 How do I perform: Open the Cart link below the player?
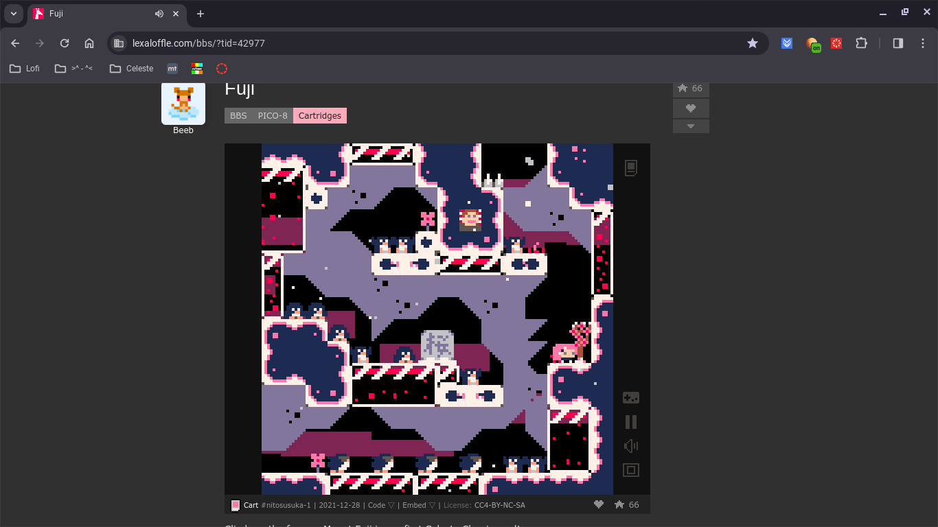[x=251, y=505]
